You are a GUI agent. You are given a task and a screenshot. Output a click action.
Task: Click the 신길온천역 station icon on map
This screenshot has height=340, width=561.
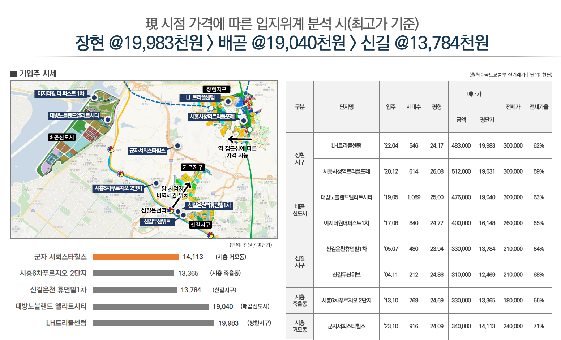coord(170,210)
